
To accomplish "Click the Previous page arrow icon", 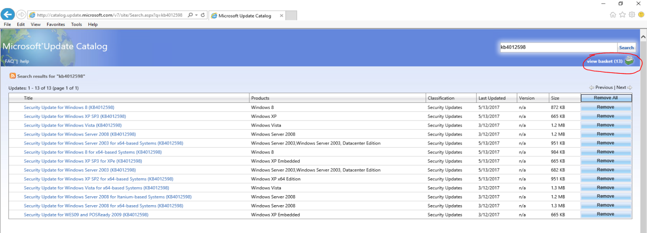I will click(x=592, y=87).
